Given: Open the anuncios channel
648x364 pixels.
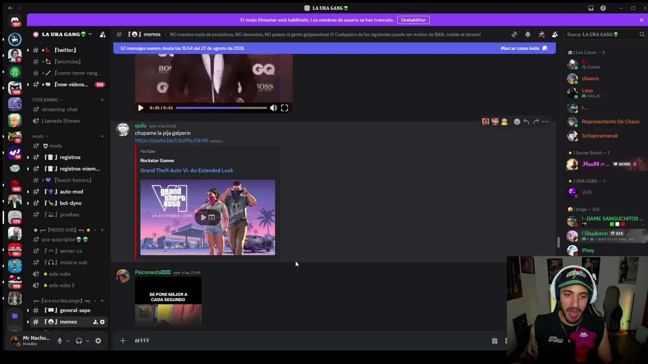Looking at the screenshot, I should pos(68,62).
